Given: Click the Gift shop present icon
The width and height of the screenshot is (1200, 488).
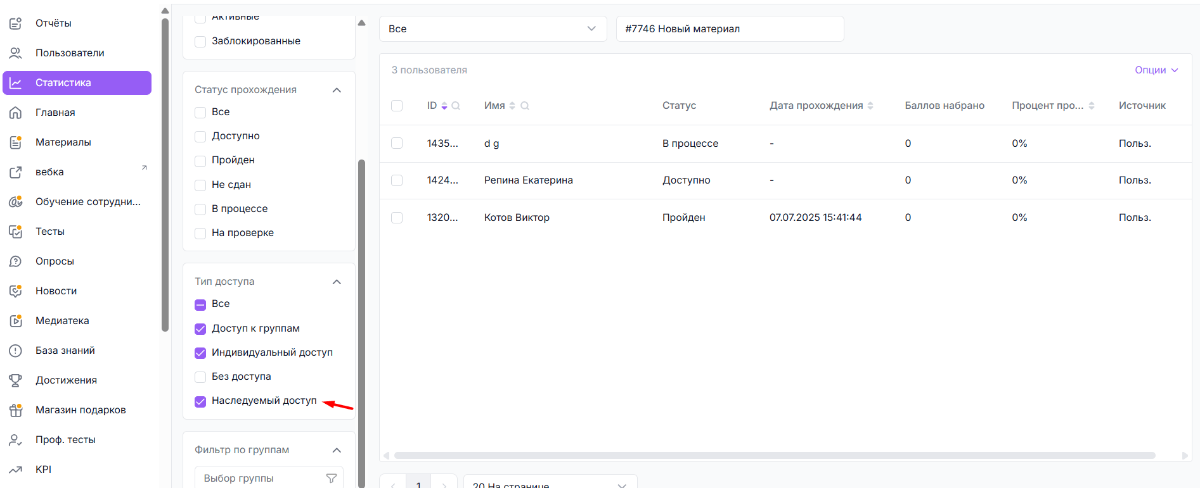Looking at the screenshot, I should click(16, 410).
